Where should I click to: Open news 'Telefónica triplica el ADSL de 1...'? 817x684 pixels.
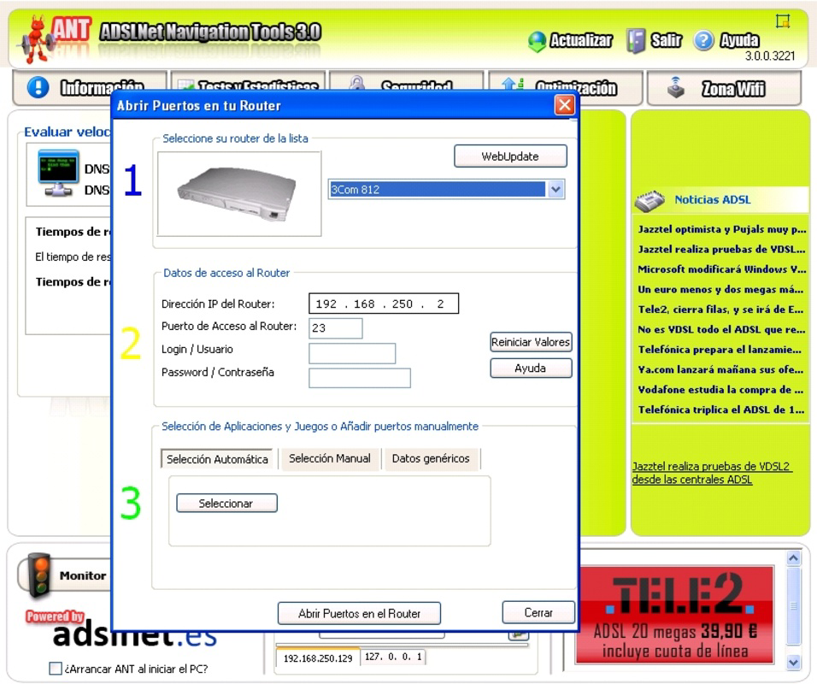721,410
